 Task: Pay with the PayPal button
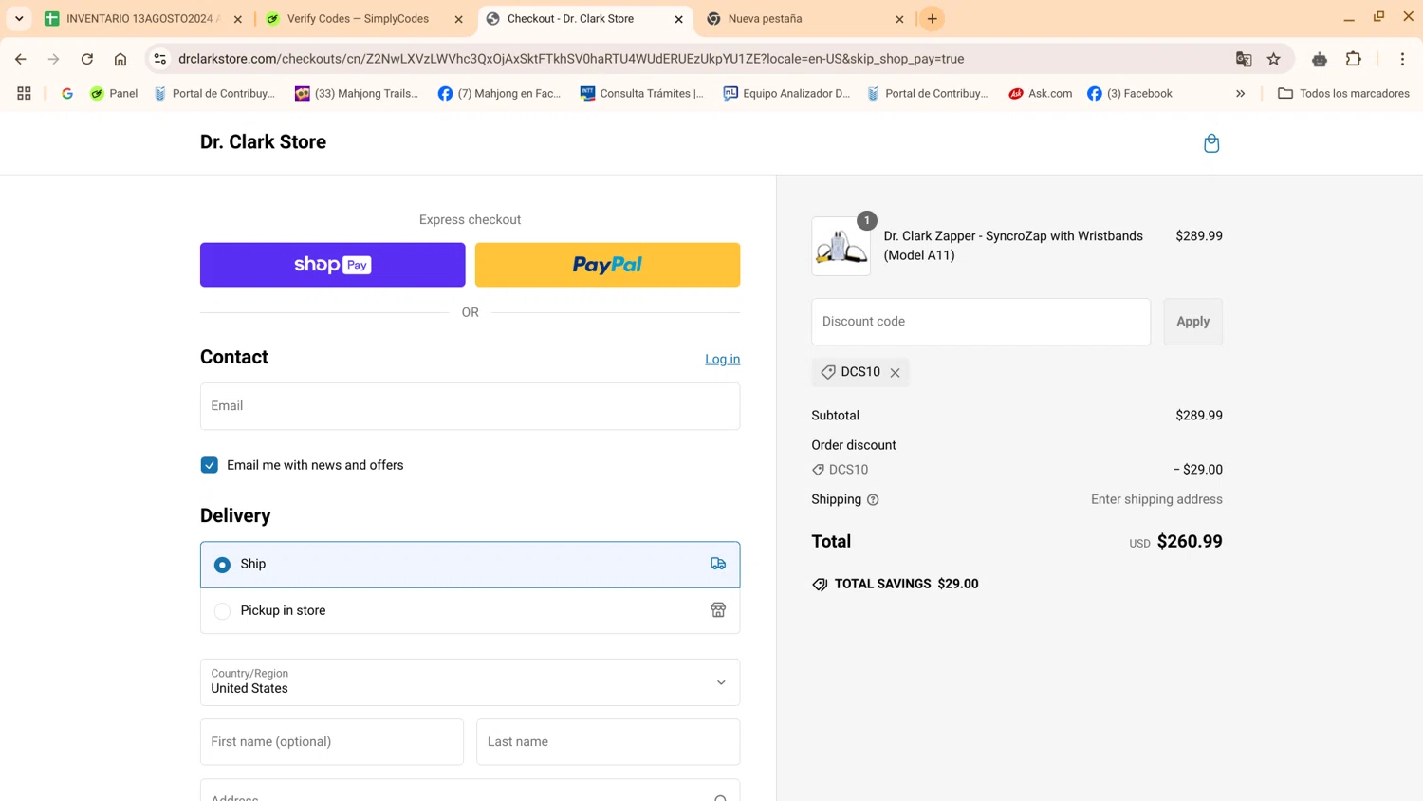(x=607, y=265)
